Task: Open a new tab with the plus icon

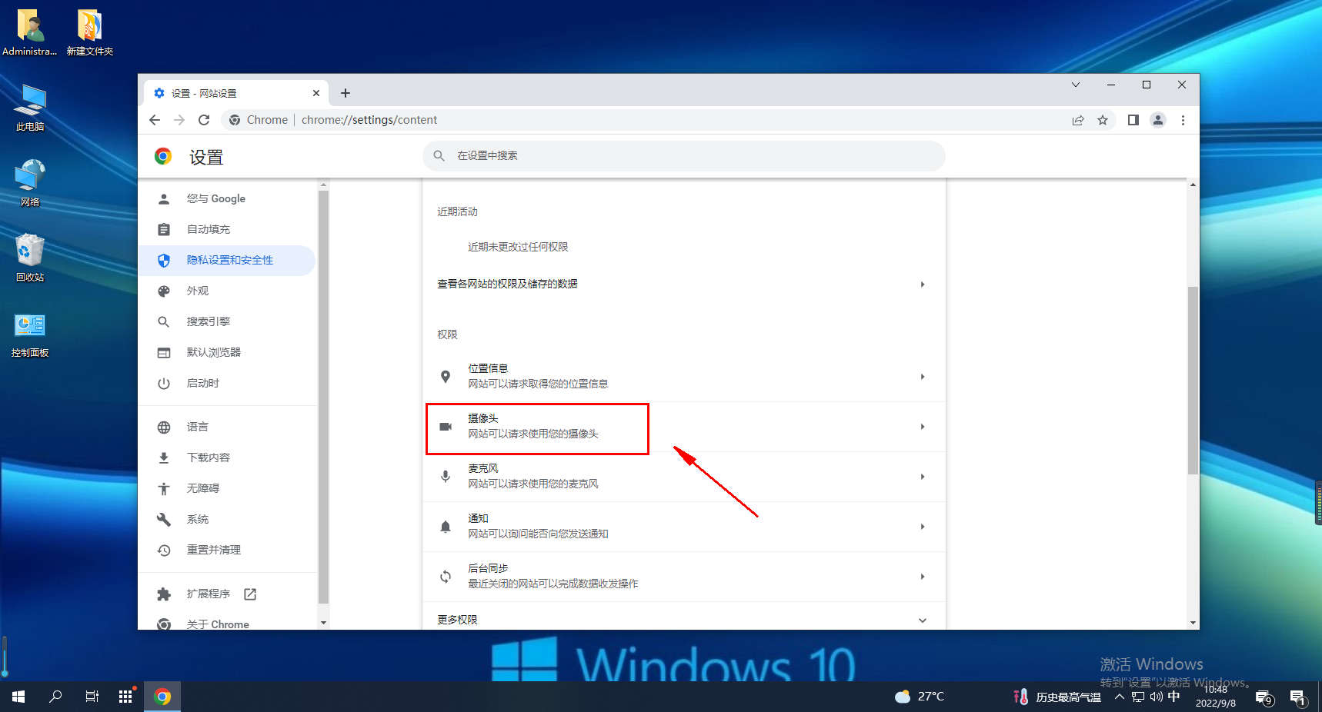Action: pyautogui.click(x=345, y=92)
